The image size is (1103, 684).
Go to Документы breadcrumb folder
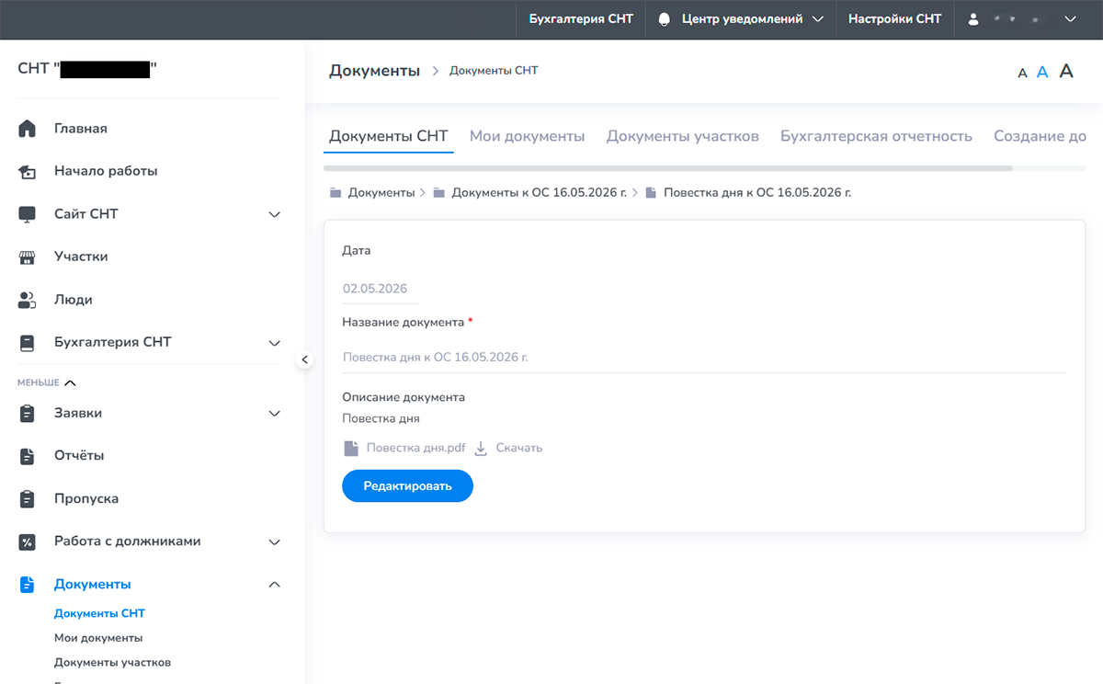(x=381, y=193)
